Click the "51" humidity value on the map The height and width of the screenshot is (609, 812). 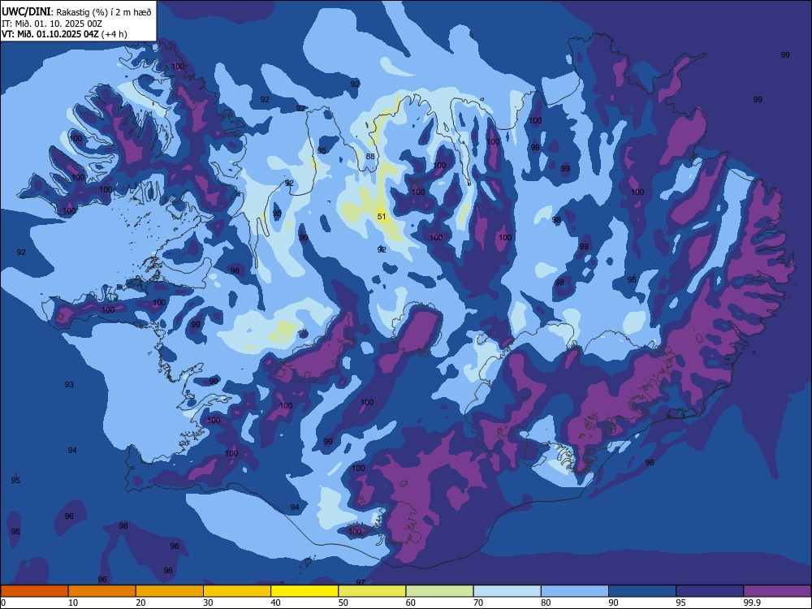coord(382,217)
